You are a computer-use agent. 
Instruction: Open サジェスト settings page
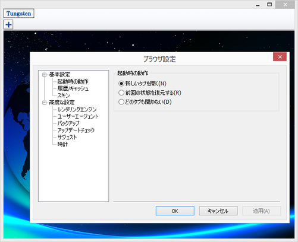[x=67, y=137]
